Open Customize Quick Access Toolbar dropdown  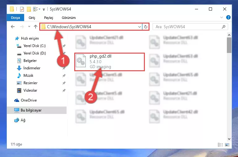[44, 10]
